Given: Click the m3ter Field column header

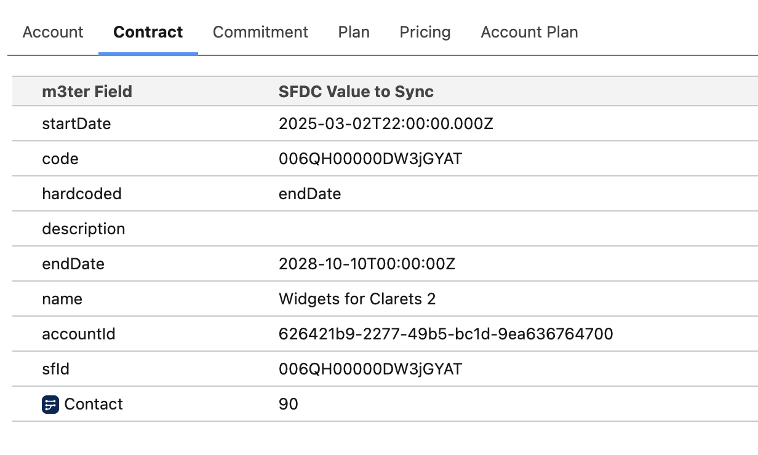Looking at the screenshot, I should [87, 92].
